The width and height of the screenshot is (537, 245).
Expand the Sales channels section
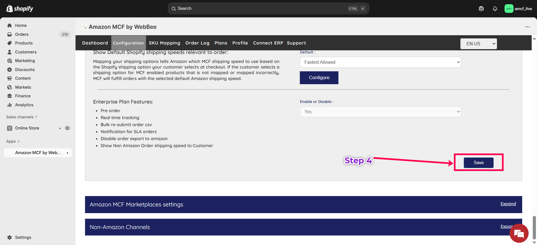[x=22, y=117]
